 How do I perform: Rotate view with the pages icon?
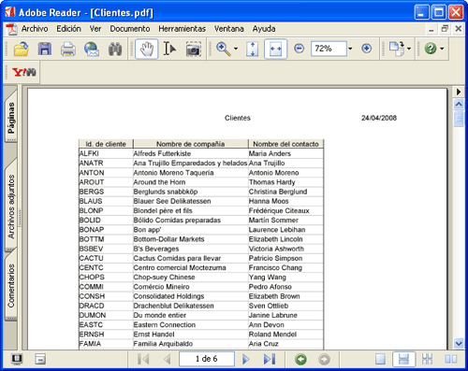(397, 49)
